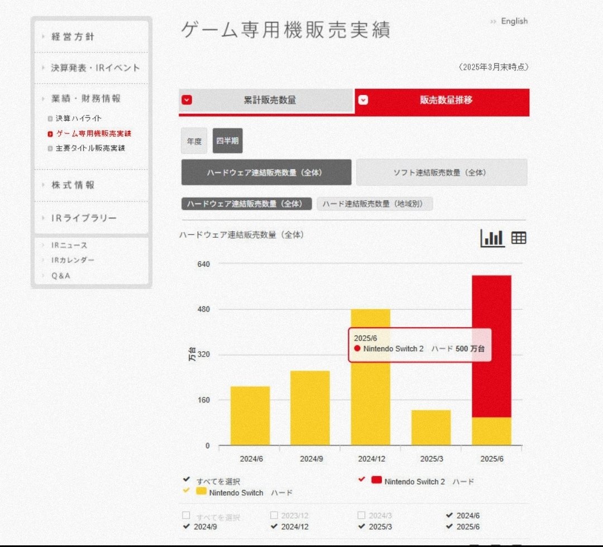Click the 販売数量推移 tab arrow icon
603x547 pixels.
363,100
